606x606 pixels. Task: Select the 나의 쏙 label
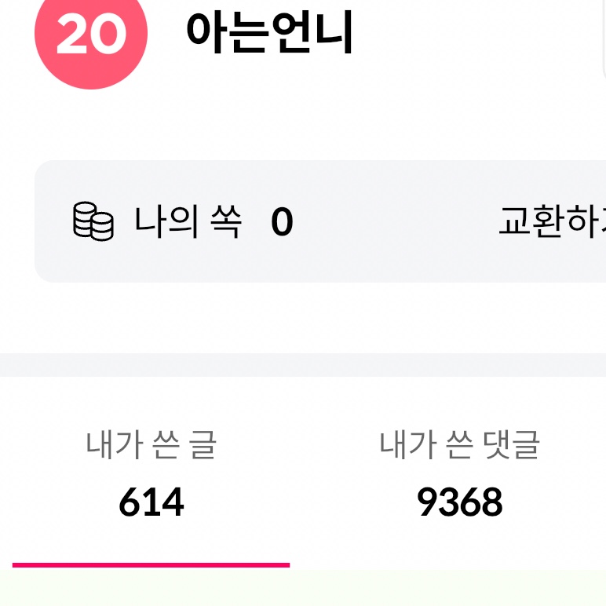[188, 221]
